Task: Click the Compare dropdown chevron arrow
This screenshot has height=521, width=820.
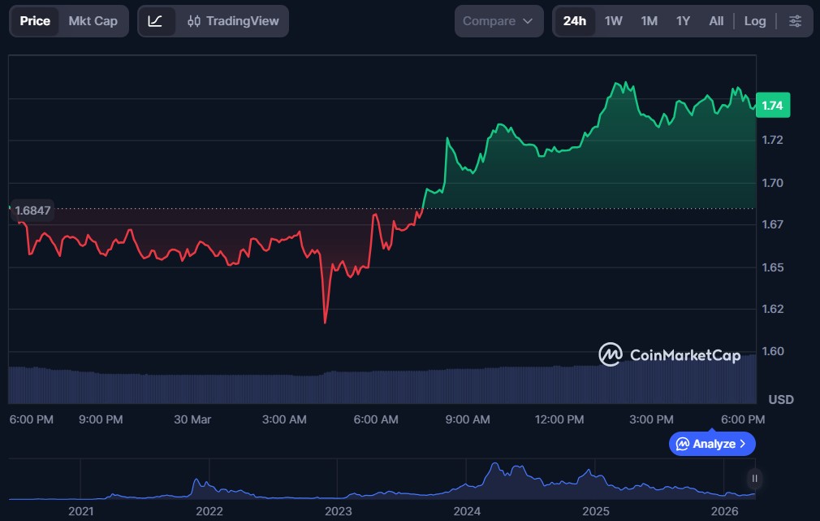Action: point(528,21)
